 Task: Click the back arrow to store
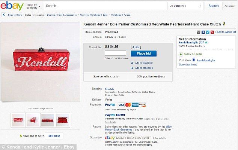coord(4,15)
